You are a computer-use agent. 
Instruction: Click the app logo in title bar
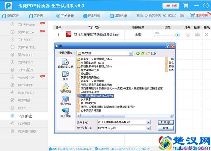9,5
